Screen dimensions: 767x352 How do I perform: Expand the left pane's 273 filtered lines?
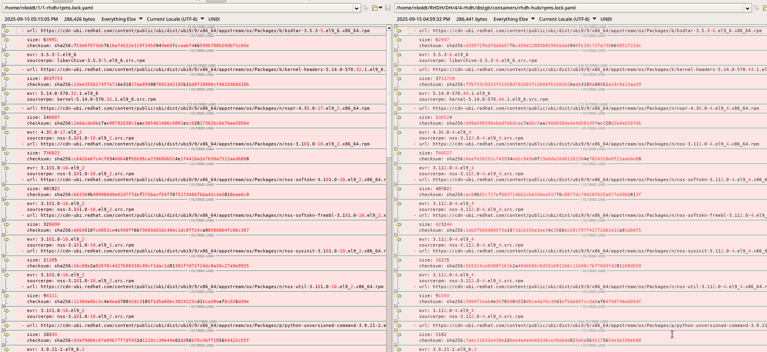(4, 104)
